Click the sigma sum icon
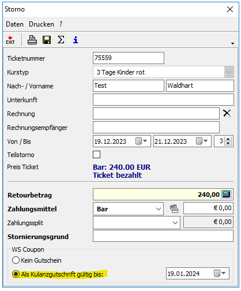The width and height of the screenshot is (241, 291). click(x=61, y=40)
